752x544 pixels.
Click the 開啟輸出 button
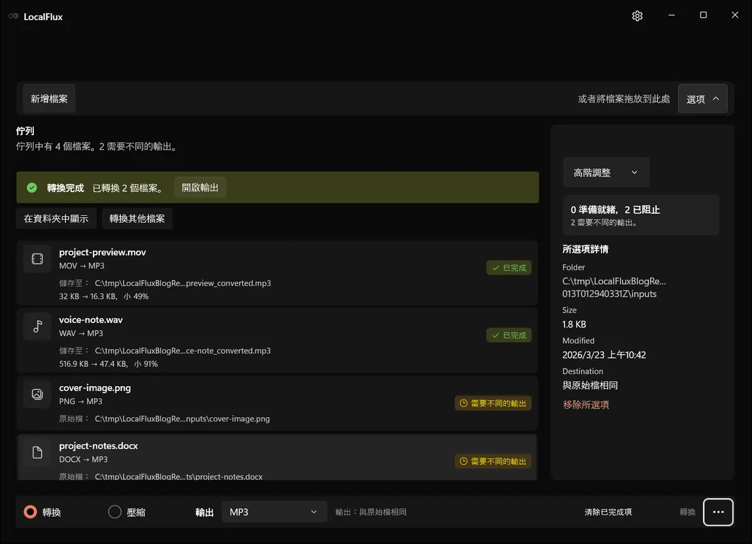pyautogui.click(x=200, y=188)
